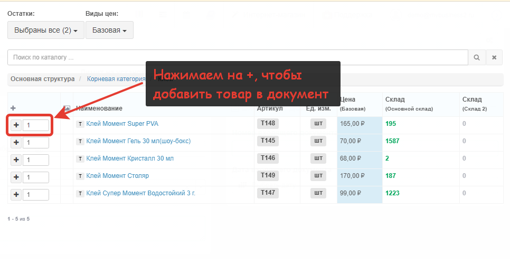Image resolution: width=510 pixels, height=259 pixels.
Task: Add Клей Момент Столяр with plus button
Action: (x=16, y=177)
